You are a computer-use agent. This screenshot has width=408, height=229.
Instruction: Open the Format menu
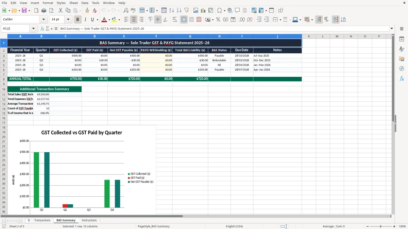[48, 3]
